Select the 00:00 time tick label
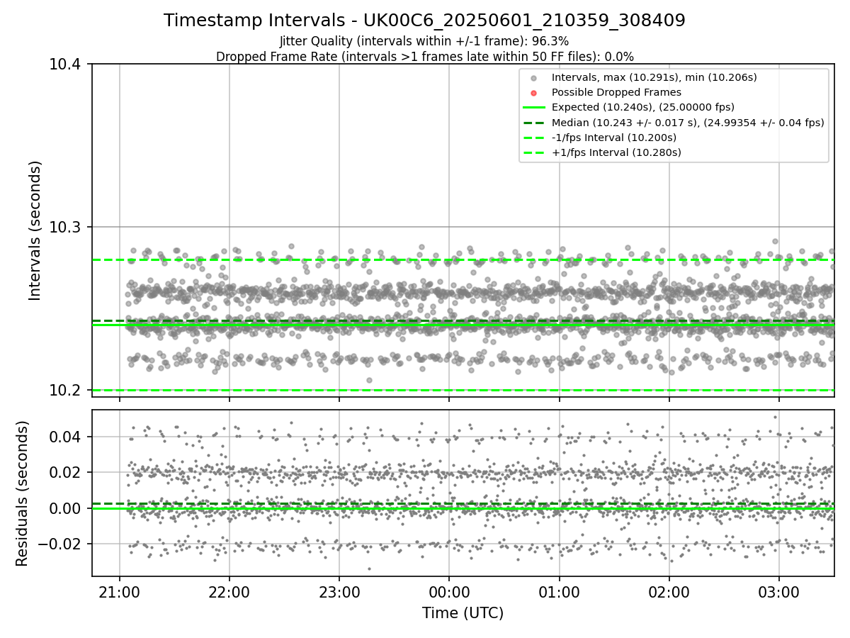The height and width of the screenshot is (638, 850). pos(449,591)
